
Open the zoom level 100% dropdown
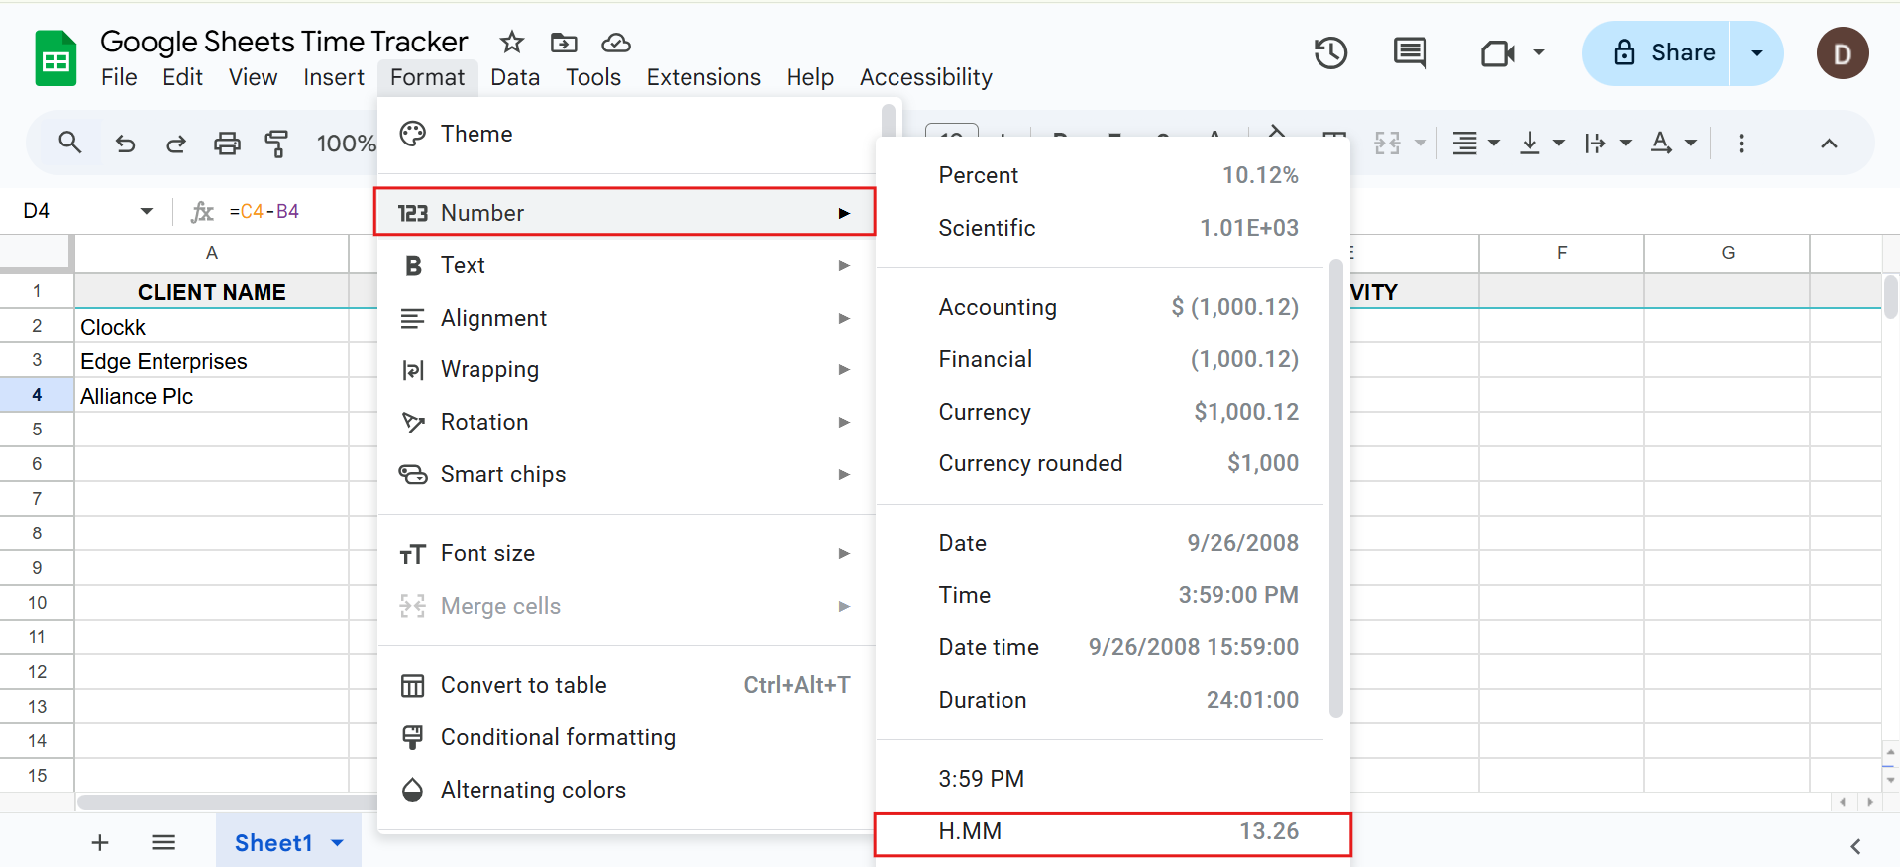(346, 144)
